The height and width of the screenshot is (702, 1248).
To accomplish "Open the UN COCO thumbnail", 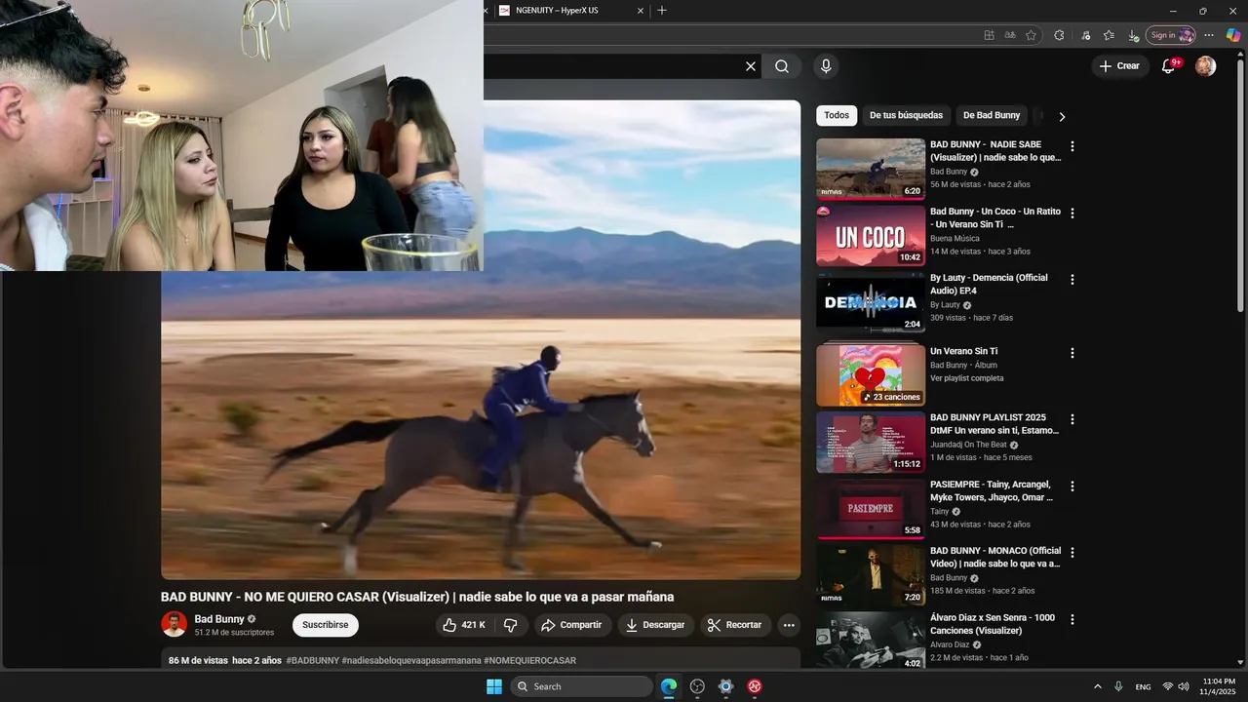I will pos(871,235).
